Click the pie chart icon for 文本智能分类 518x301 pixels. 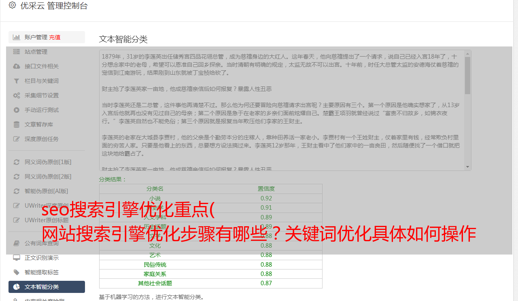click(17, 287)
